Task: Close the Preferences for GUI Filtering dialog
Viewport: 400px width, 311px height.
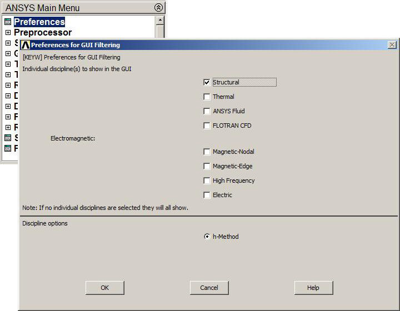Action: pos(392,45)
